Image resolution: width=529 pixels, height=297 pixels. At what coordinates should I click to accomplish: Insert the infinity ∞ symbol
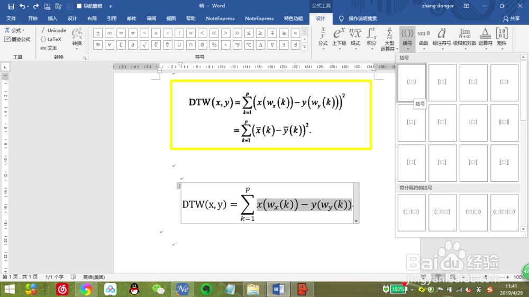pyautogui.click(x=110, y=33)
